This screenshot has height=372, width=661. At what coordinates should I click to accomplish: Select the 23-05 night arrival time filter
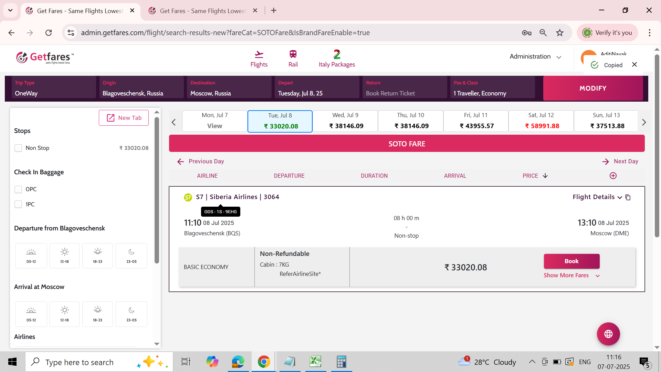point(131,314)
